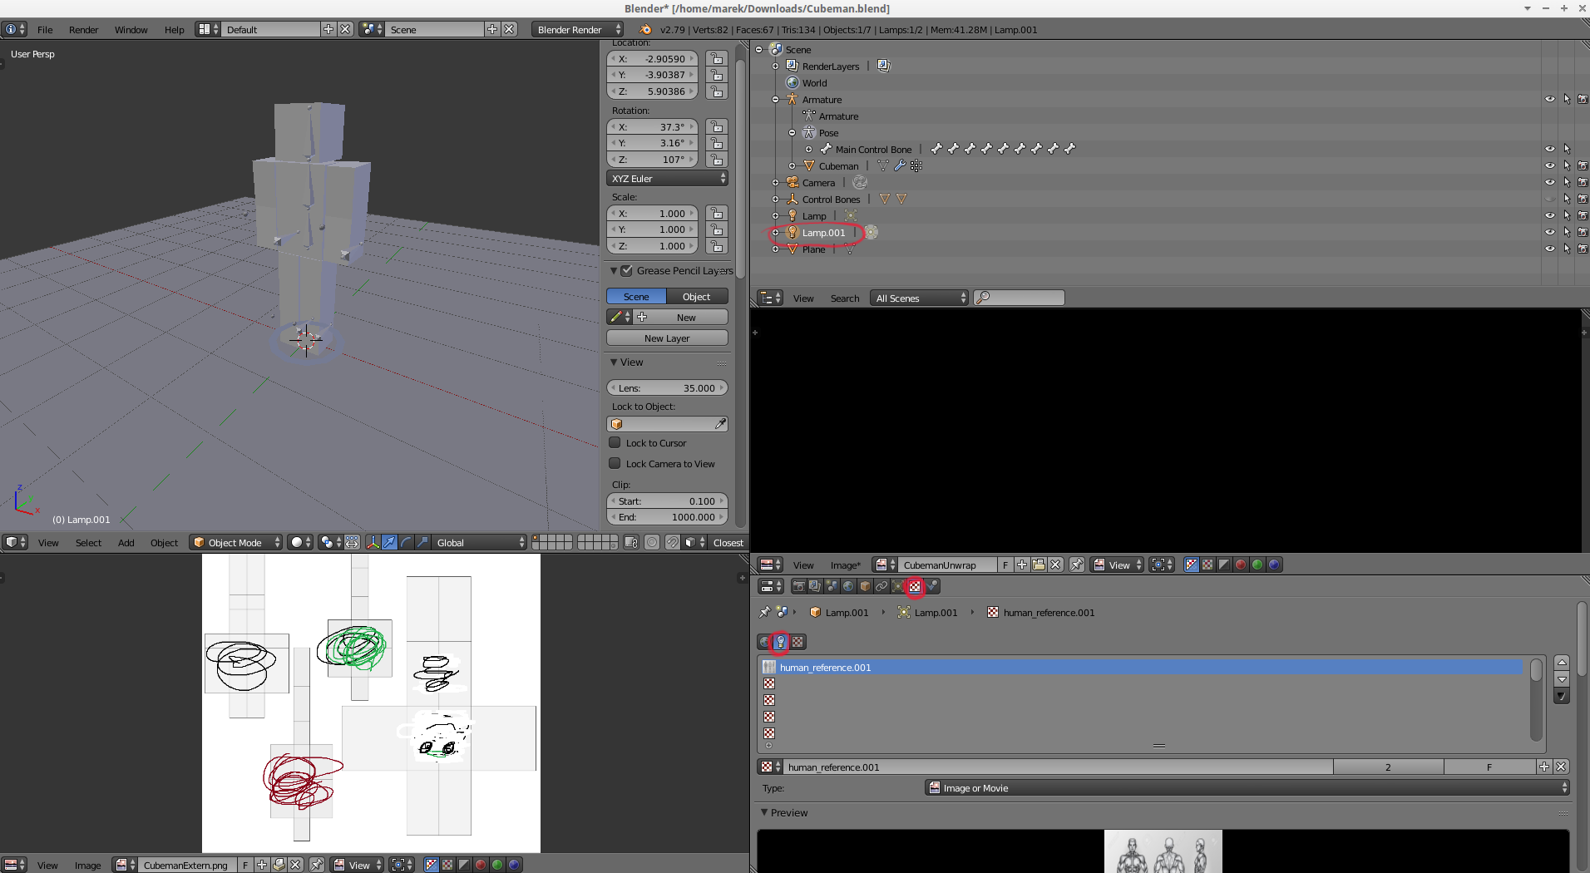Enable Lock to Cursor checkbox
Screen dimensions: 1590x873
(x=615, y=442)
